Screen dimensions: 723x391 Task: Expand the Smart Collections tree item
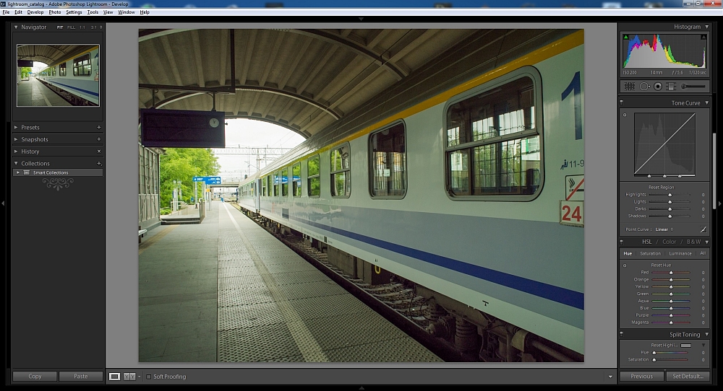coord(17,173)
